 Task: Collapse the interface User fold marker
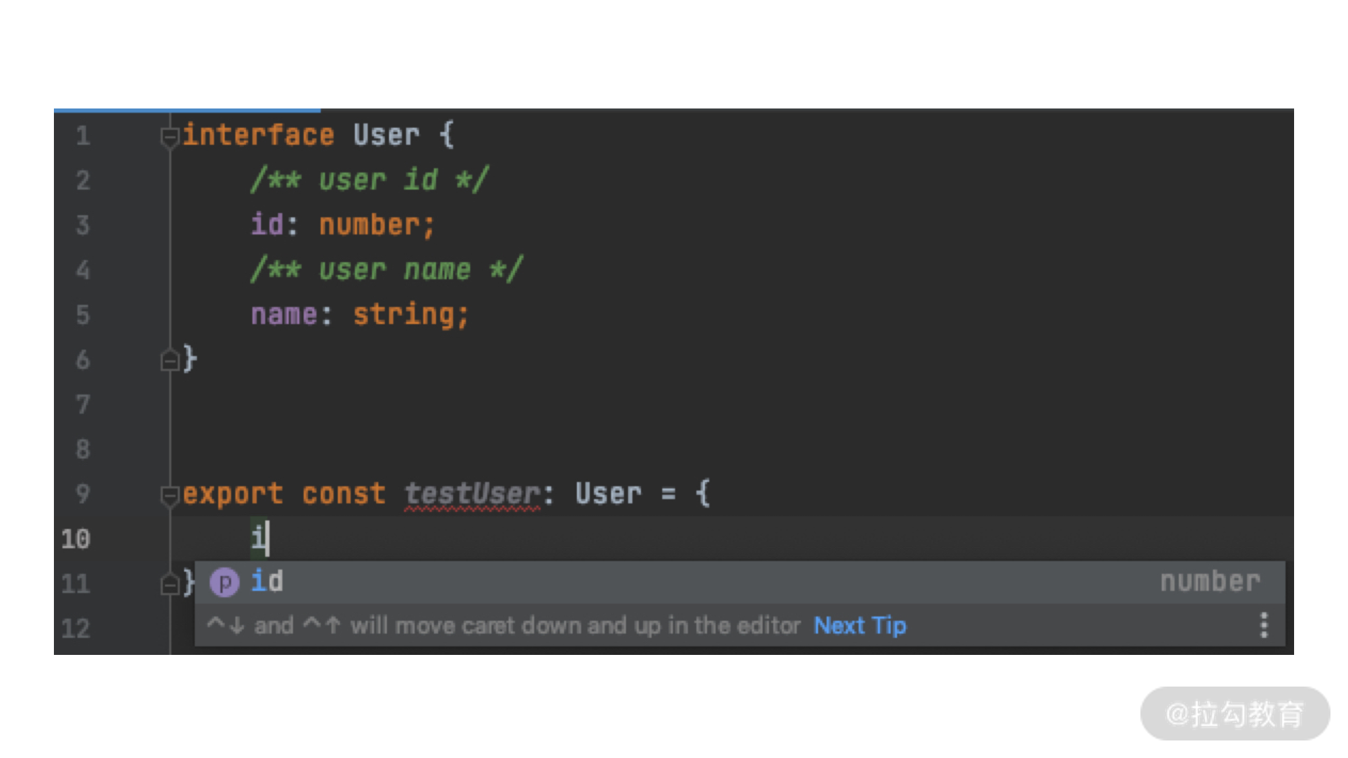(169, 137)
